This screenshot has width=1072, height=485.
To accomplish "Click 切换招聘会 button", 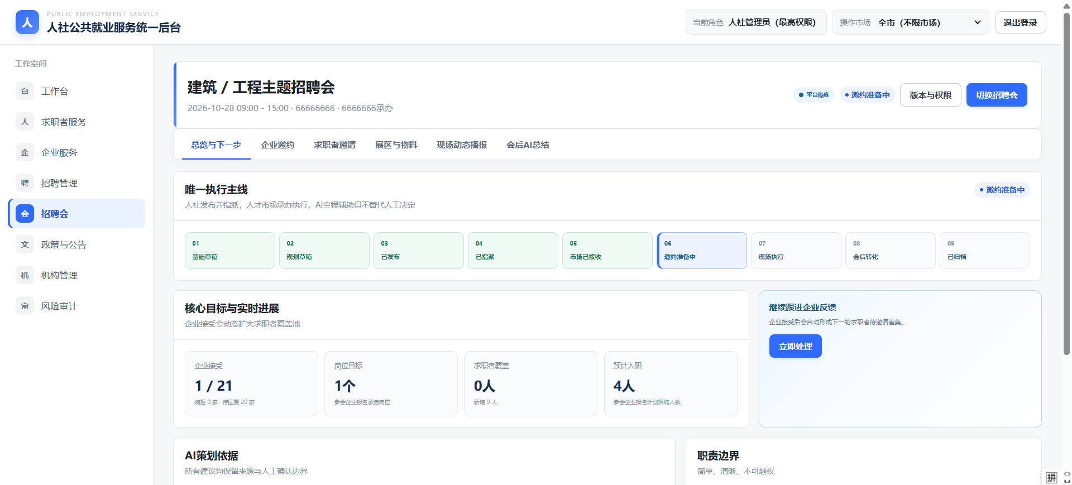I will (997, 95).
